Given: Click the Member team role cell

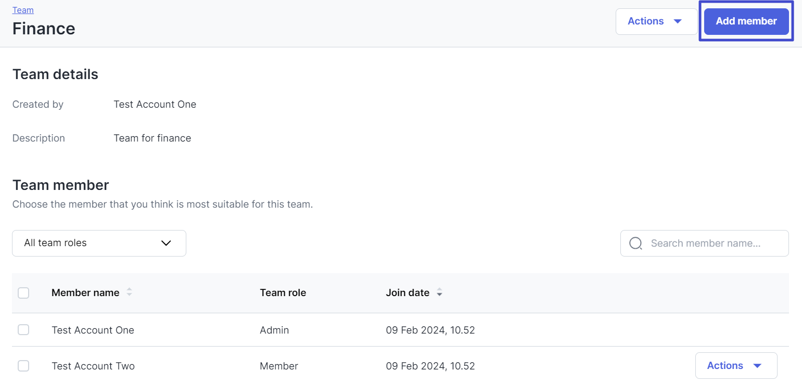Looking at the screenshot, I should [x=279, y=366].
